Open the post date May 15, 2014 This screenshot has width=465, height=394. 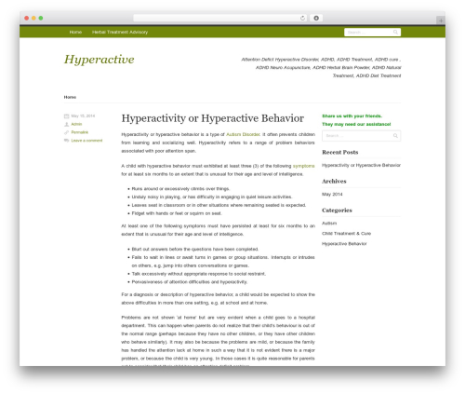[83, 116]
